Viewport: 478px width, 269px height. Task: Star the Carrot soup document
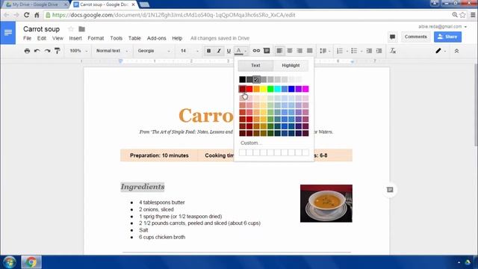pyautogui.click(x=71, y=29)
